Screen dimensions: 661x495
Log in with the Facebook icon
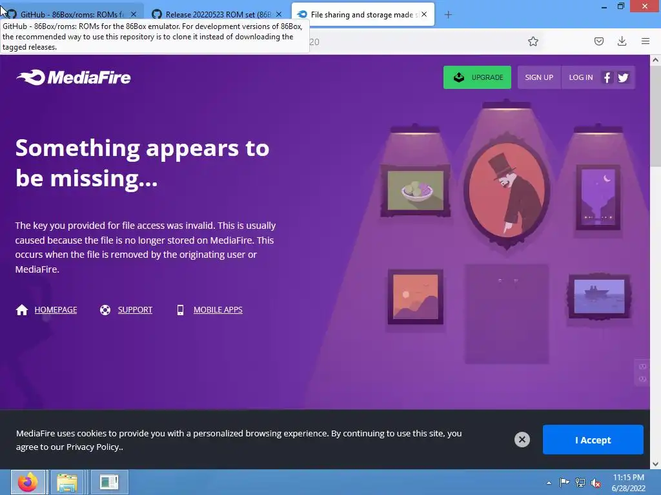tap(607, 77)
